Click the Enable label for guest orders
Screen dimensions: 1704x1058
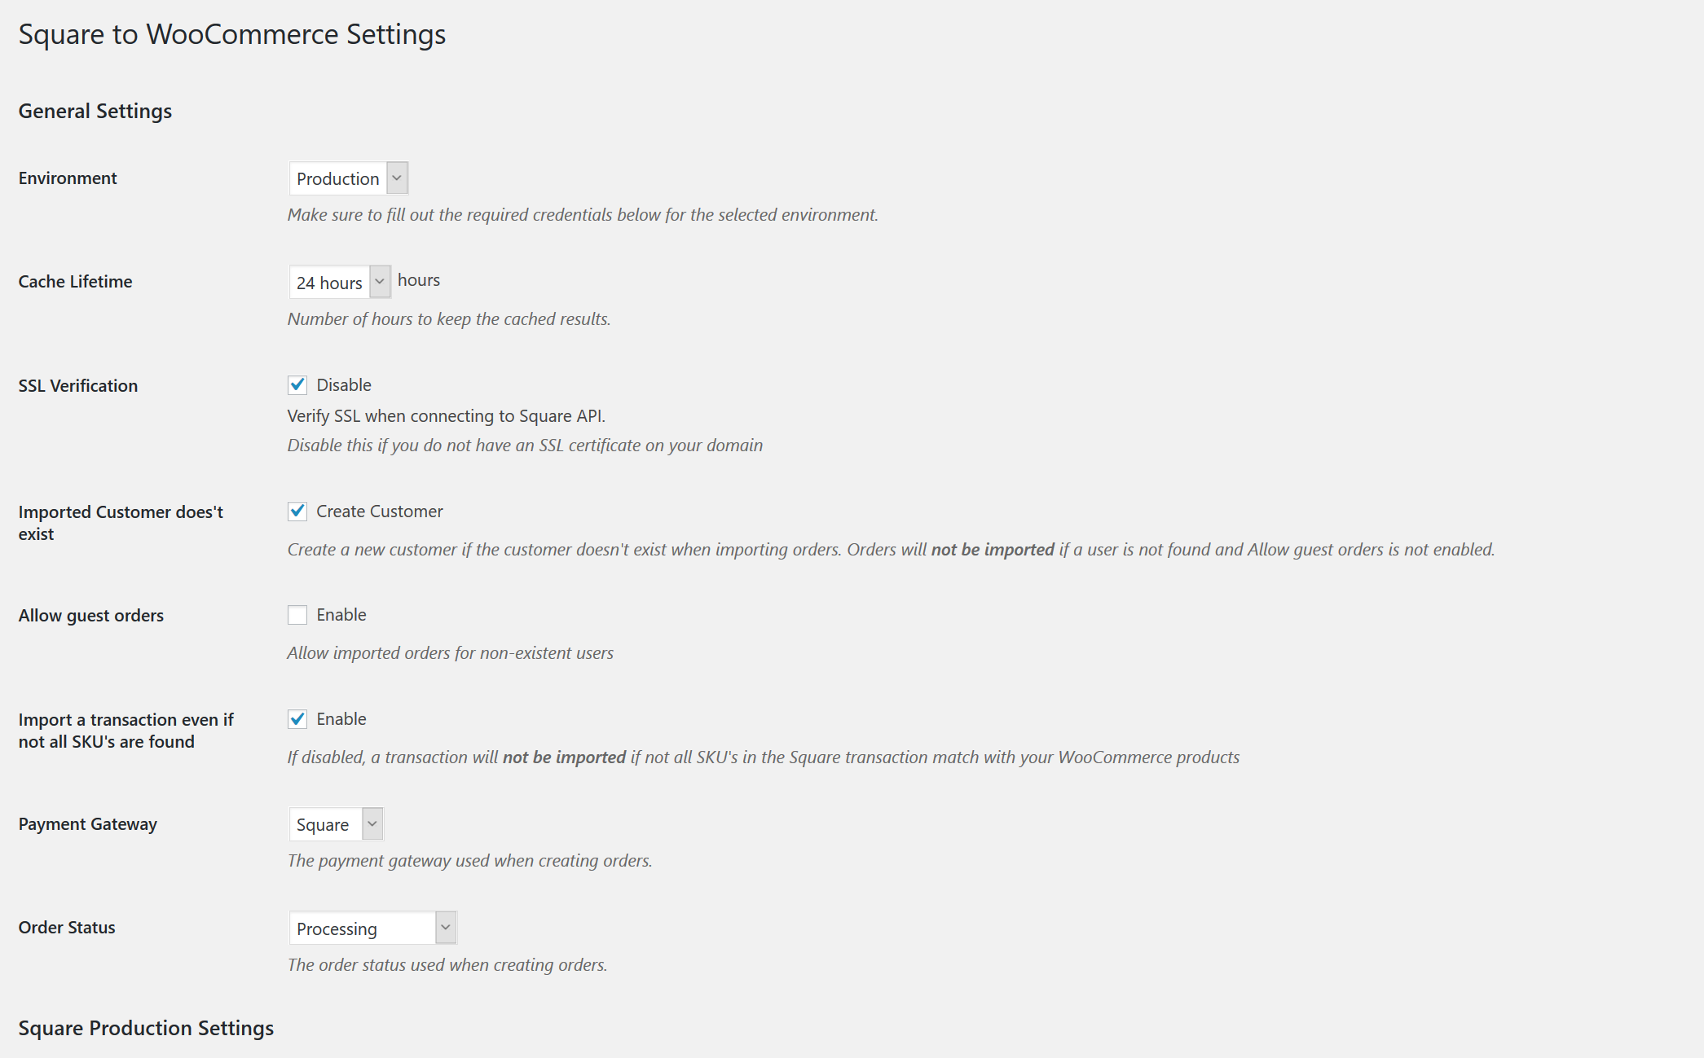(x=341, y=615)
